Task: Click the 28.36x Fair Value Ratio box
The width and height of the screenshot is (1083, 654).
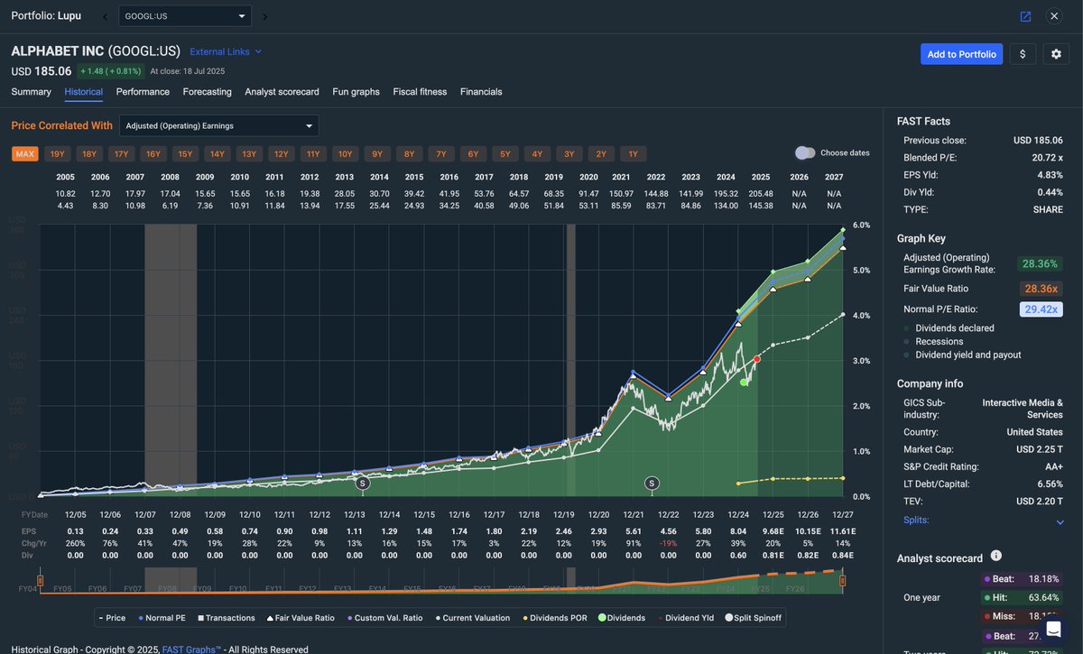Action: [x=1040, y=289]
